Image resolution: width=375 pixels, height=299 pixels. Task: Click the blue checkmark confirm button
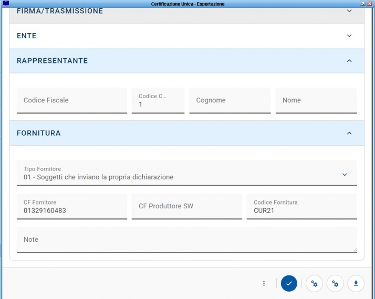coord(289,283)
